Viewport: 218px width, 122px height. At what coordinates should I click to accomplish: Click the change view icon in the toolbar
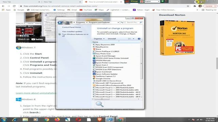tap(129, 39)
